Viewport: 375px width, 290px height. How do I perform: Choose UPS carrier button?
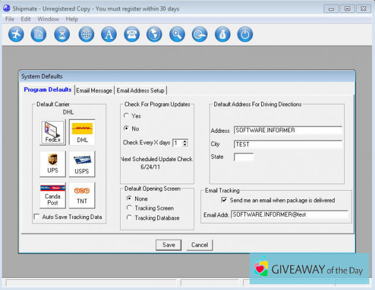tap(53, 164)
